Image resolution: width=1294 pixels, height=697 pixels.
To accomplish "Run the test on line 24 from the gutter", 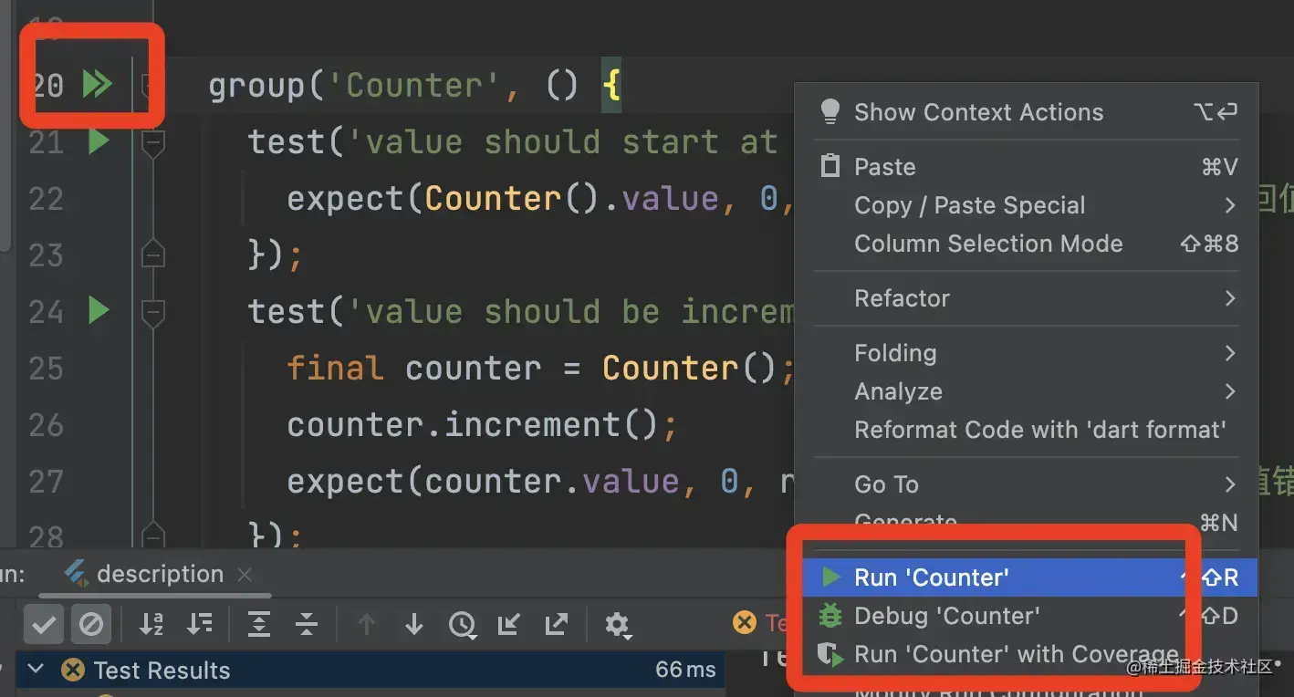I will click(x=99, y=311).
